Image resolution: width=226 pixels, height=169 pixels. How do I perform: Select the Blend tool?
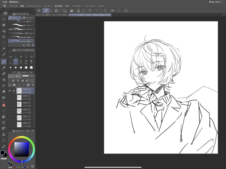[4, 97]
